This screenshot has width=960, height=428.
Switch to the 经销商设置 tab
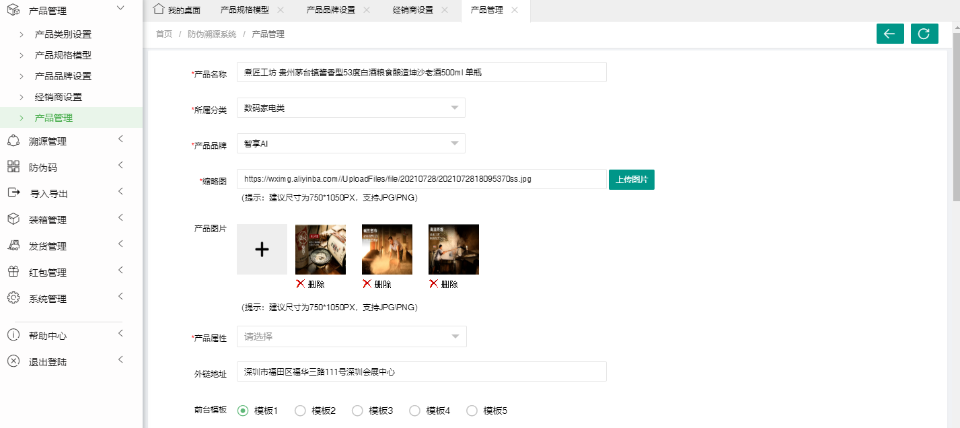click(413, 10)
